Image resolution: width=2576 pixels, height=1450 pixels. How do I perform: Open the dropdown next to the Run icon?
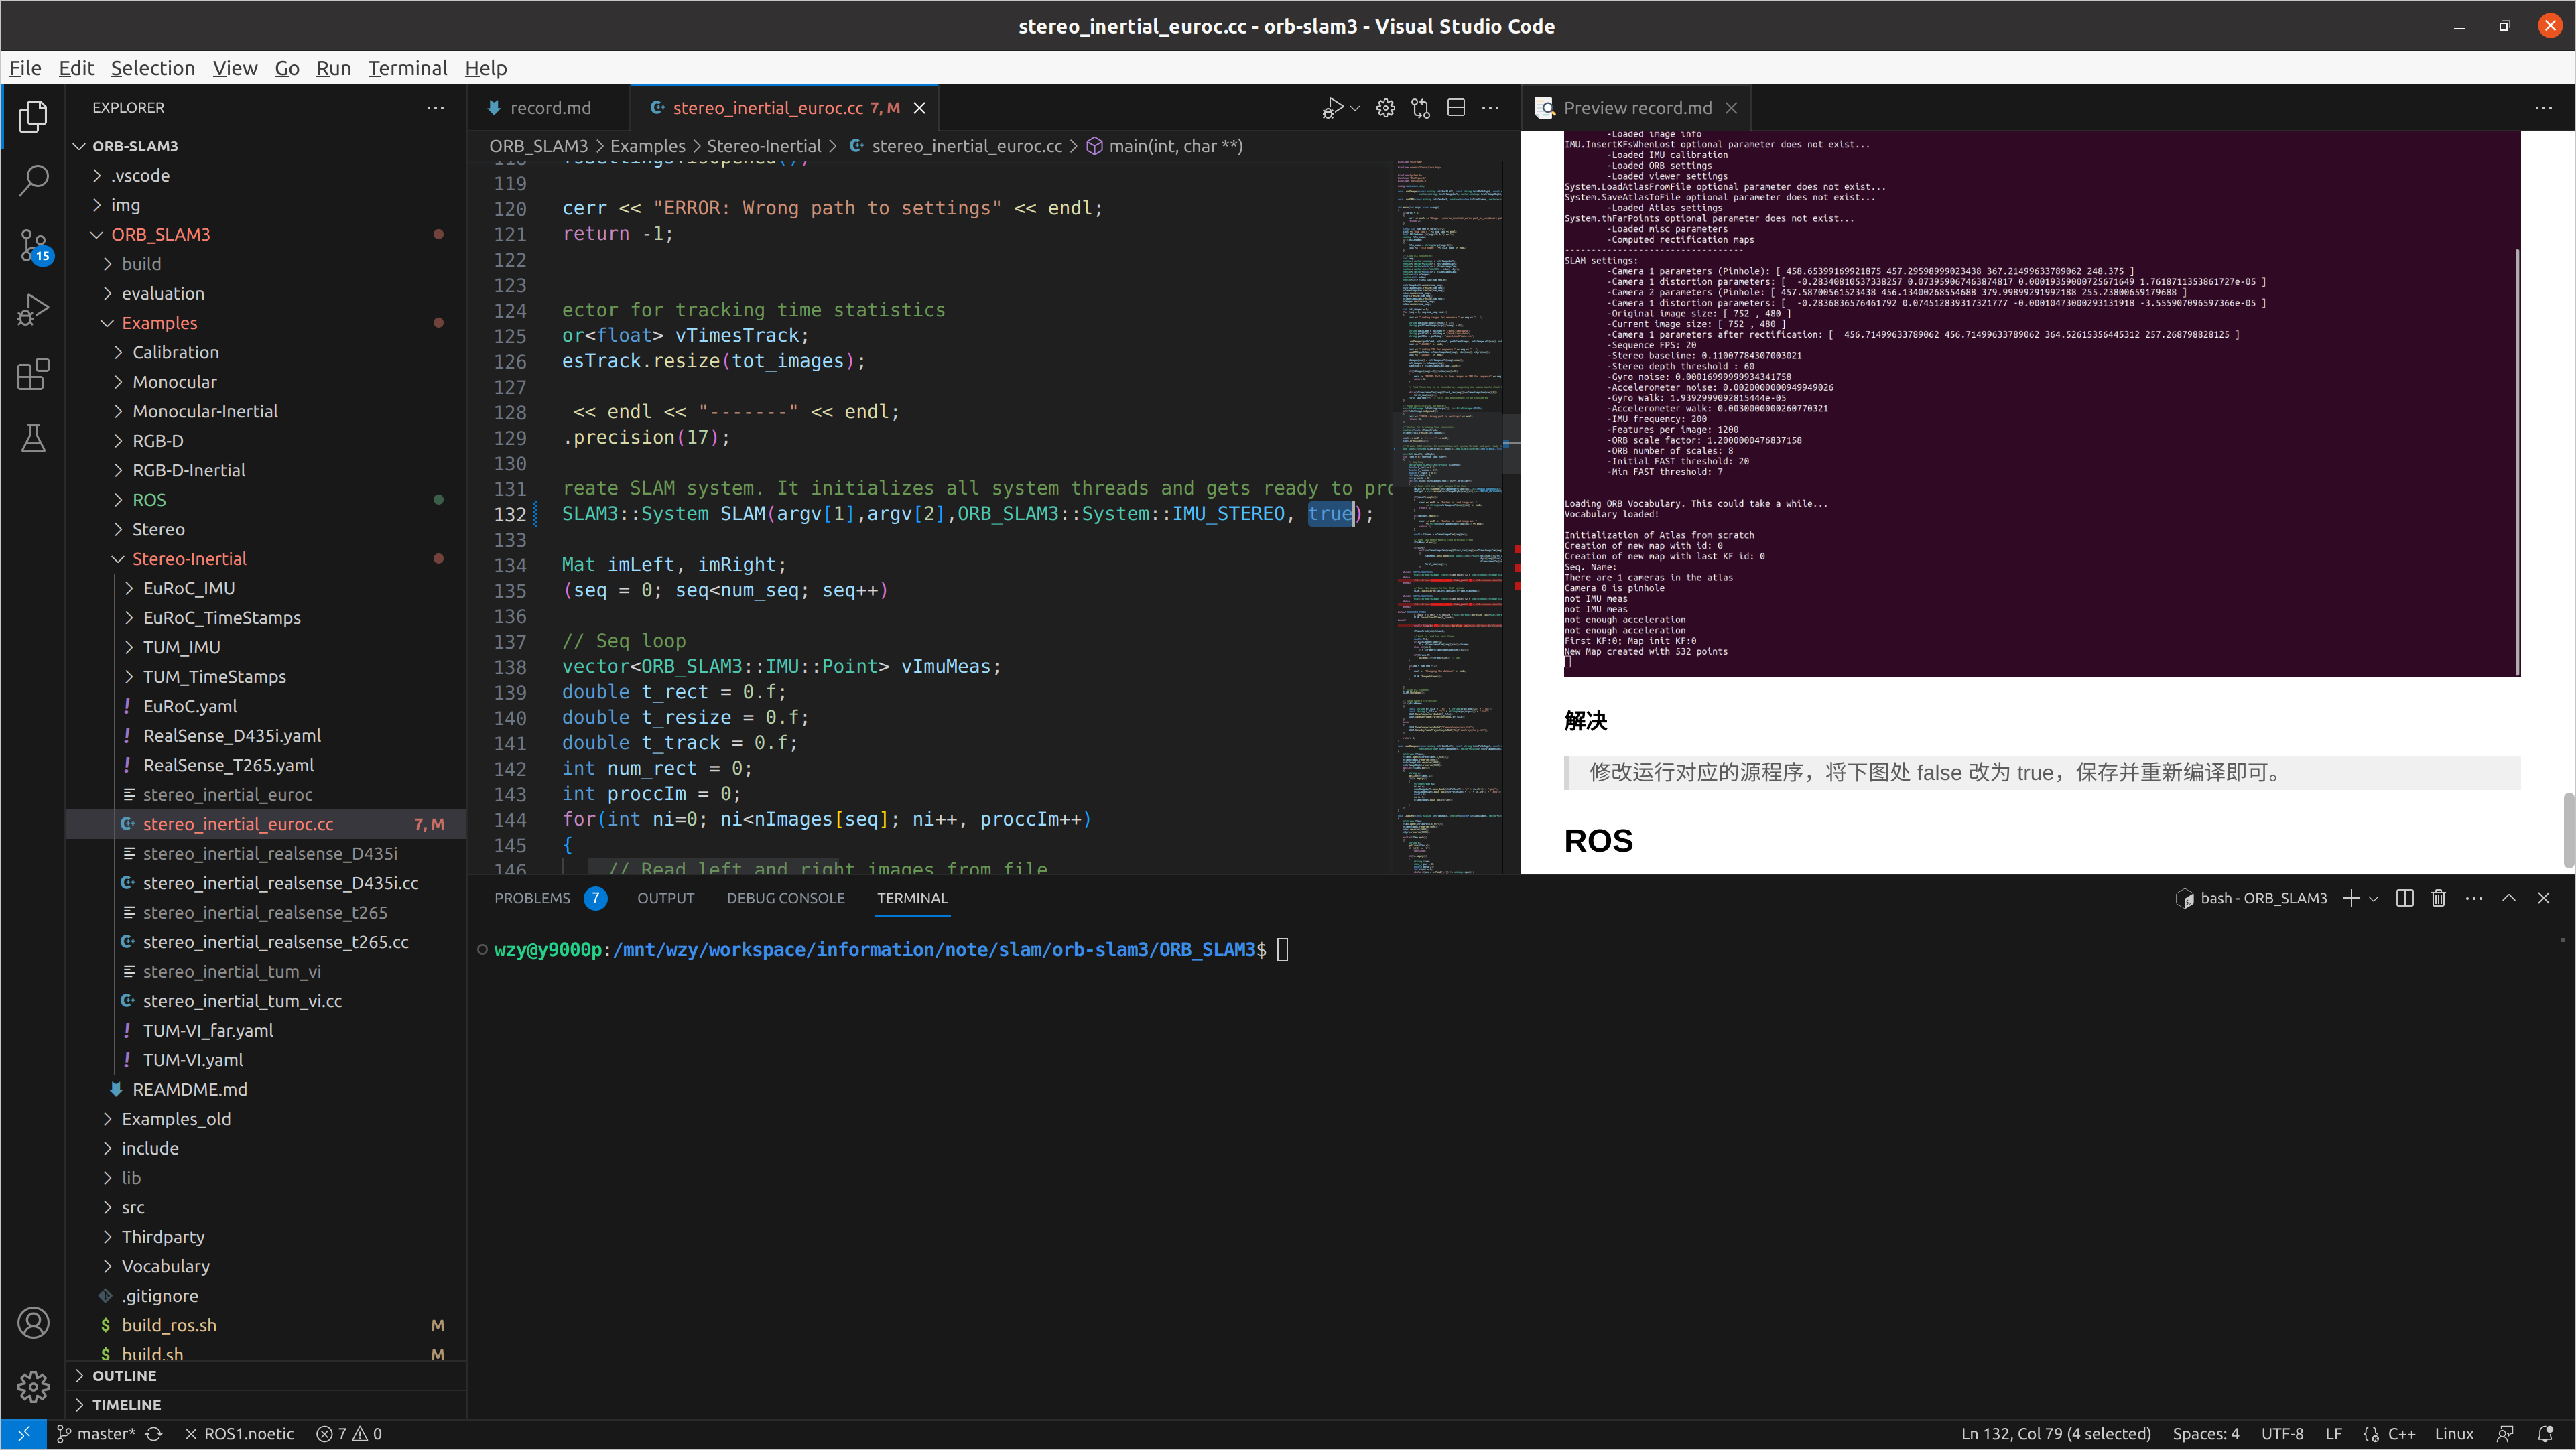[x=1355, y=108]
